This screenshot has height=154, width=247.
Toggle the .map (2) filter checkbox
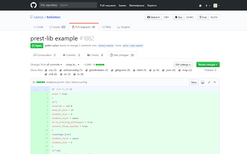179,70
